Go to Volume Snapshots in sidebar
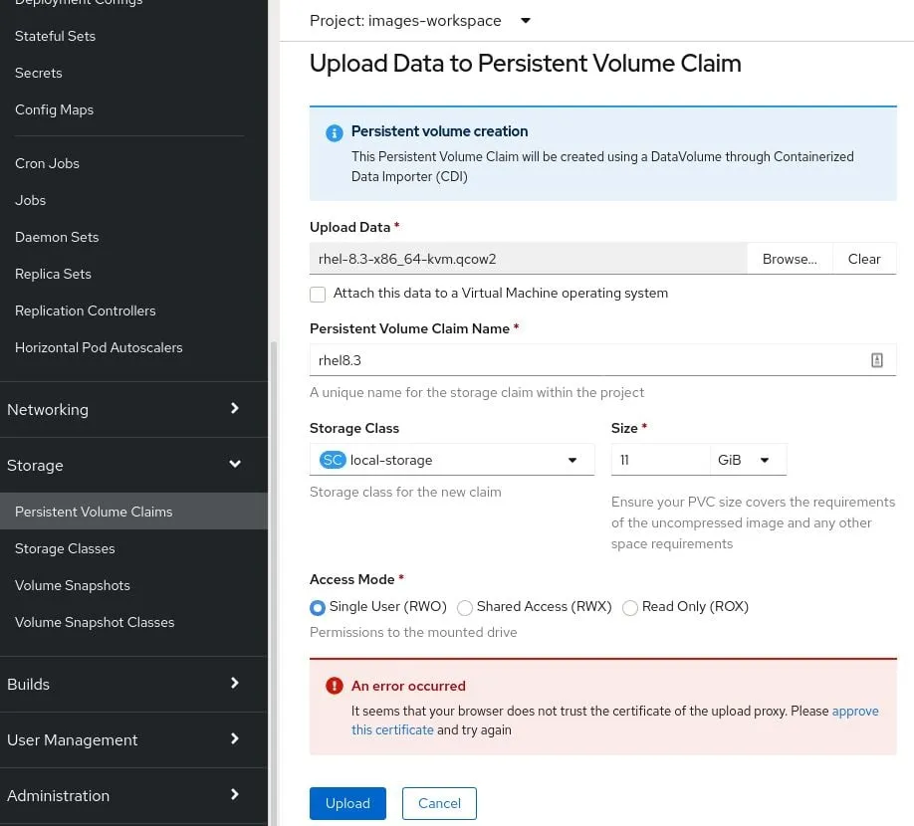914x826 pixels. pyautogui.click(x=73, y=585)
